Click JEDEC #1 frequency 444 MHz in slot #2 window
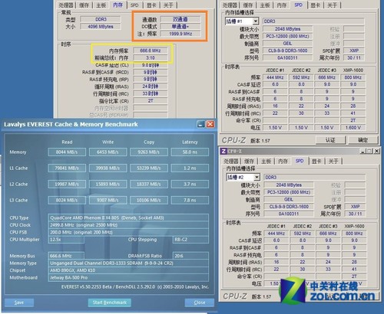The width and height of the screenshot is (384, 314). (x=276, y=233)
